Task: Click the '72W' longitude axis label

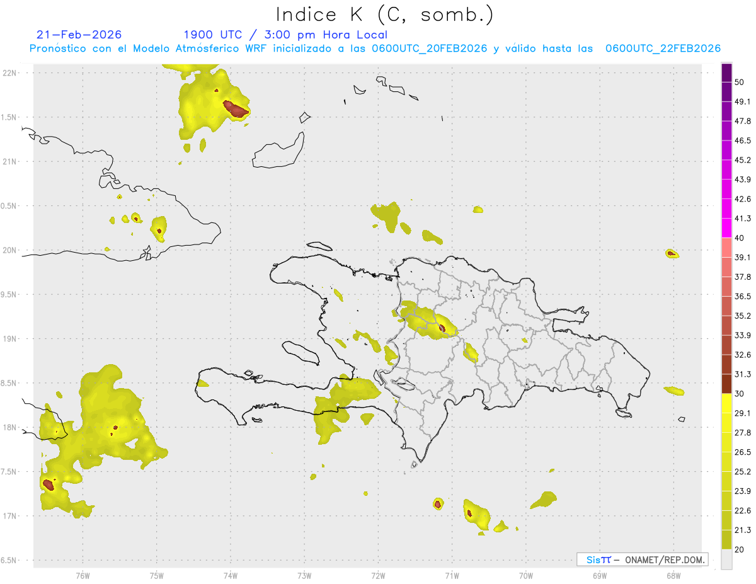Action: click(x=378, y=576)
